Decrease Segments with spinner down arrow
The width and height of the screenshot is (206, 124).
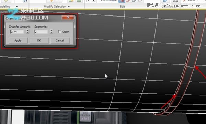coord(51,33)
